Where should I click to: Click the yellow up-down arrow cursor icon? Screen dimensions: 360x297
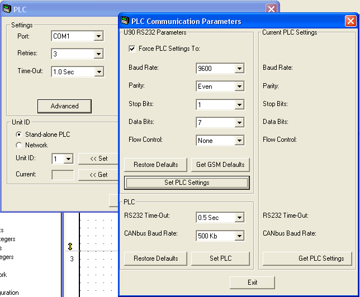click(x=70, y=247)
